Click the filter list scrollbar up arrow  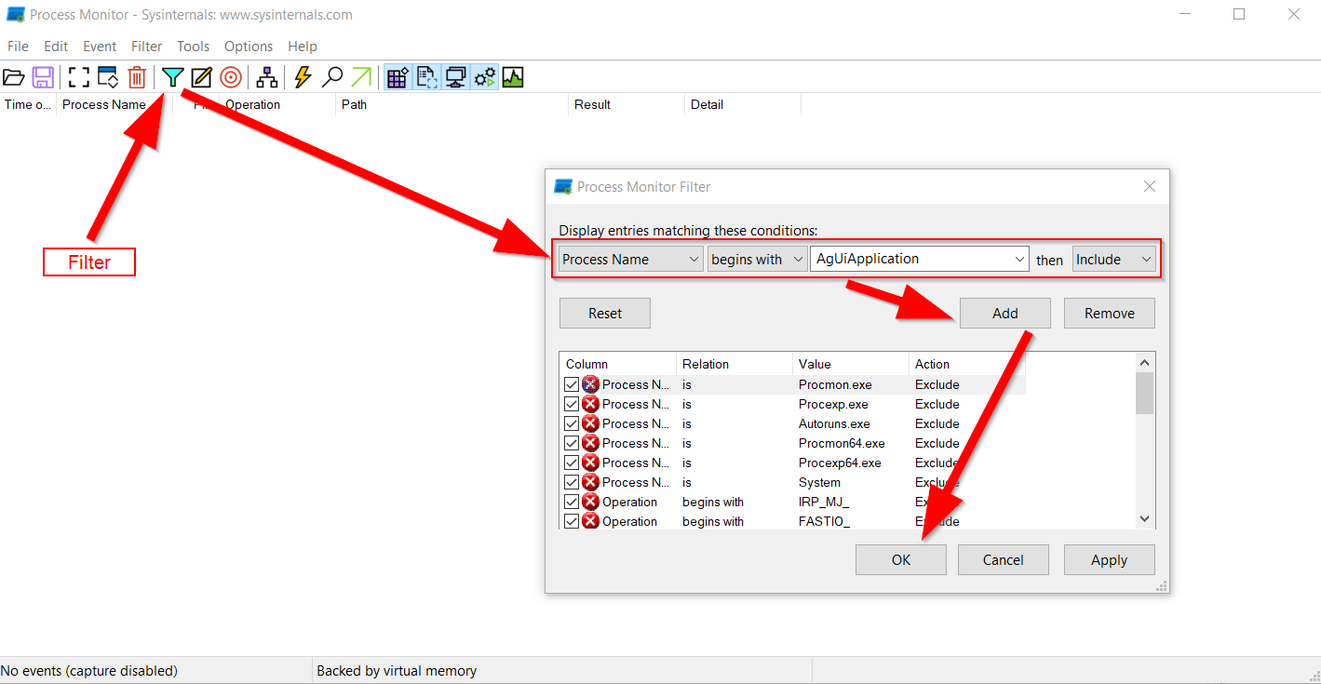coord(1145,363)
